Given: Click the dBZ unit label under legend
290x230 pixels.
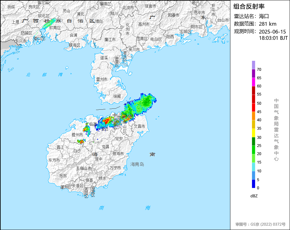Looking at the screenshot, I should (x=254, y=196).
